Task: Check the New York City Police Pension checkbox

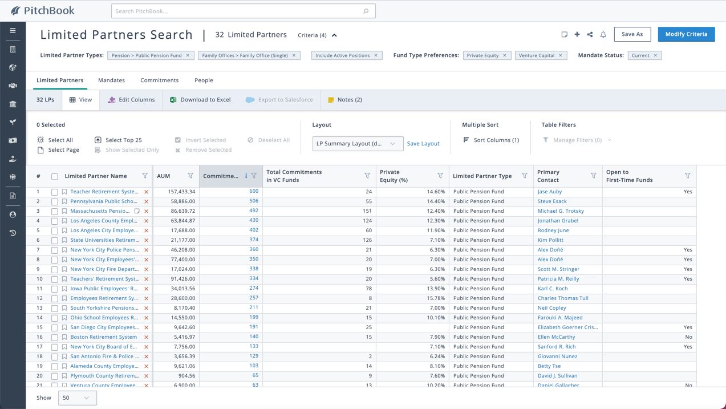Action: click(x=55, y=250)
